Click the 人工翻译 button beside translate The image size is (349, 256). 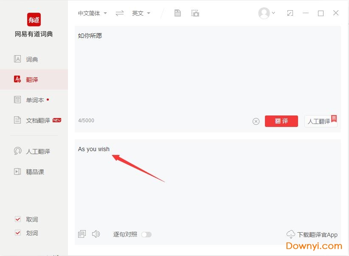pyautogui.click(x=321, y=121)
